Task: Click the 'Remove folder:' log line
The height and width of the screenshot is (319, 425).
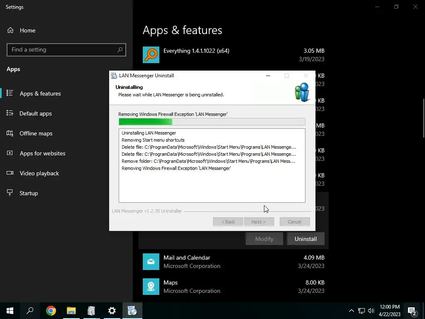Action: [x=208, y=161]
